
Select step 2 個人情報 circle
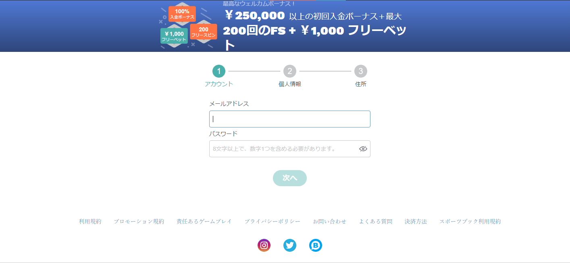click(x=290, y=72)
